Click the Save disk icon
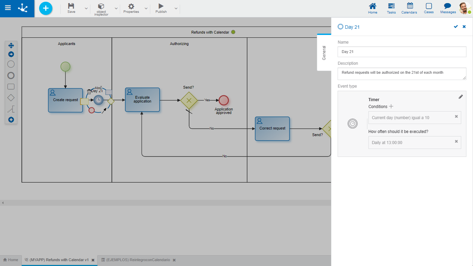 71,6
